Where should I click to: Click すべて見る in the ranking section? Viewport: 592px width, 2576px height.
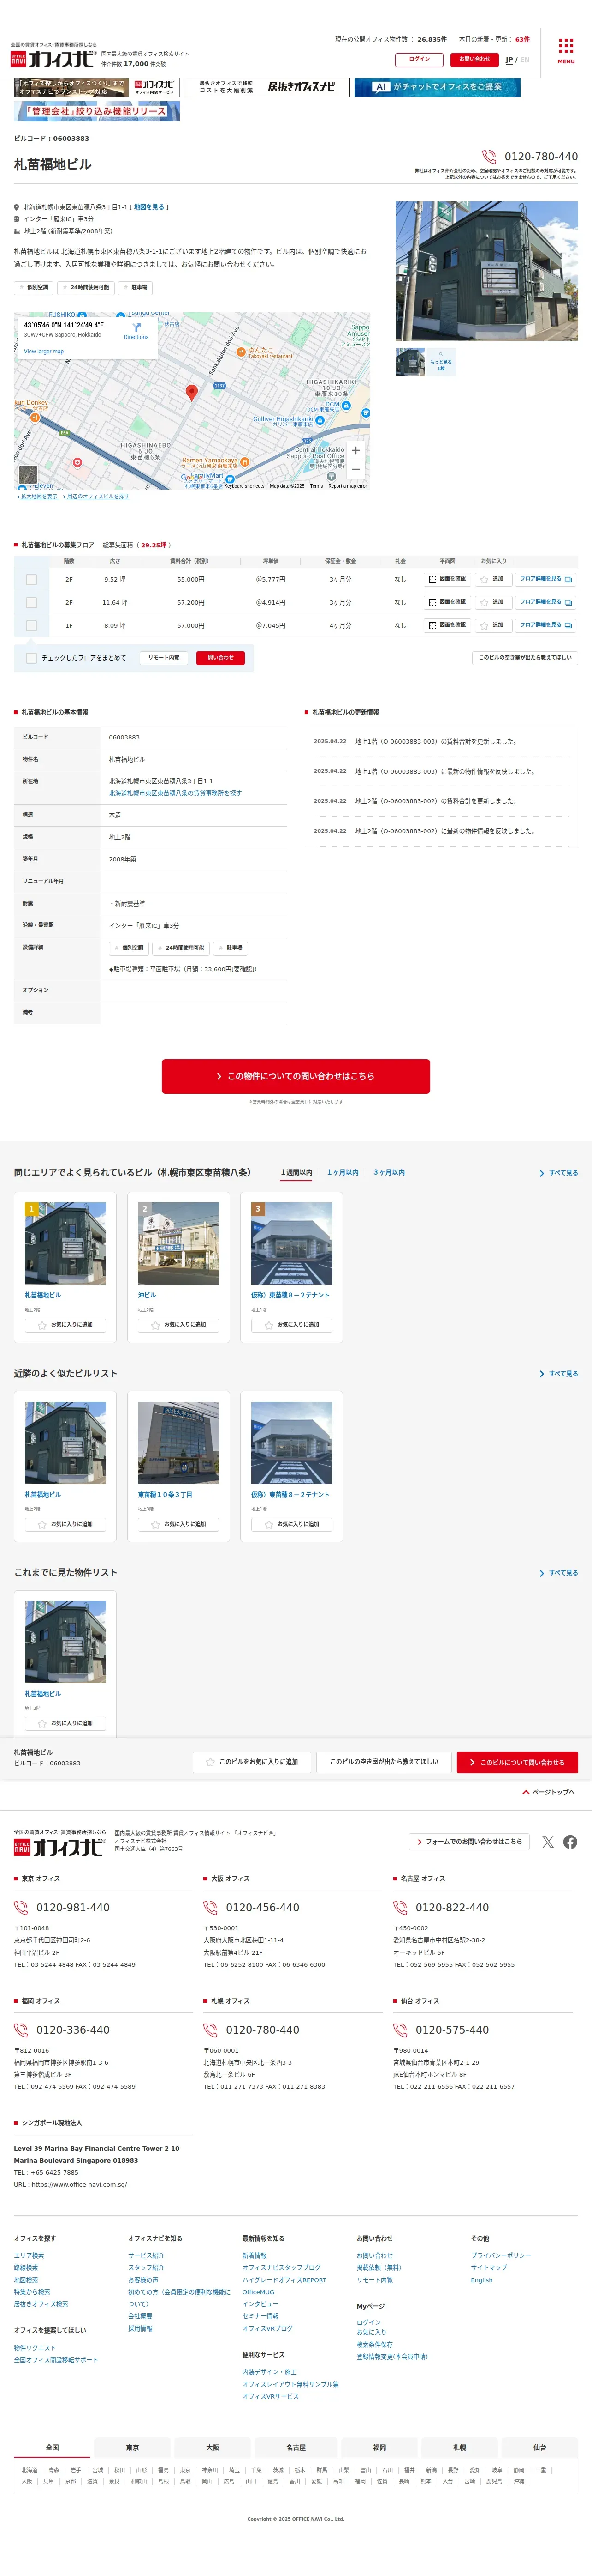click(559, 1173)
